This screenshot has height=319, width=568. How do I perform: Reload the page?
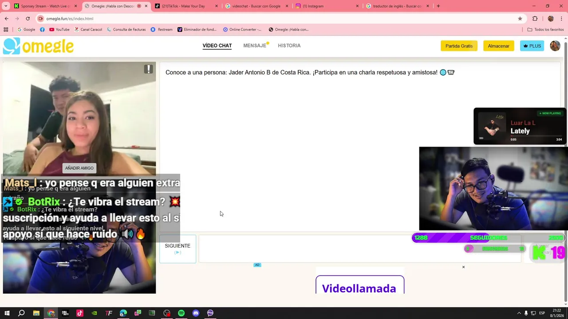click(28, 19)
